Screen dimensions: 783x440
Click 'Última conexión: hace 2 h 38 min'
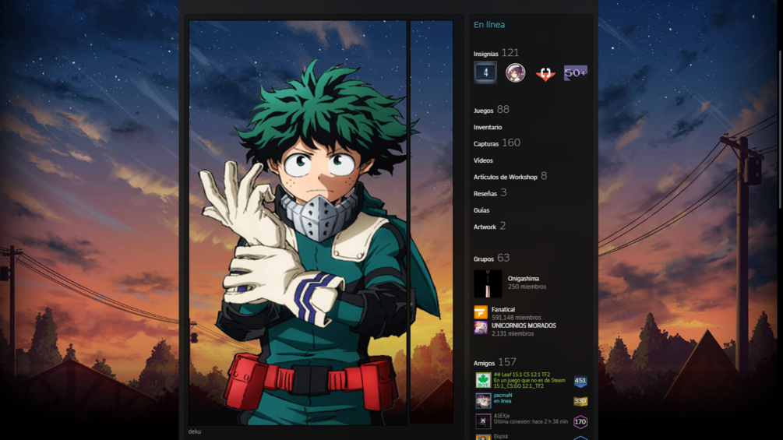(531, 421)
